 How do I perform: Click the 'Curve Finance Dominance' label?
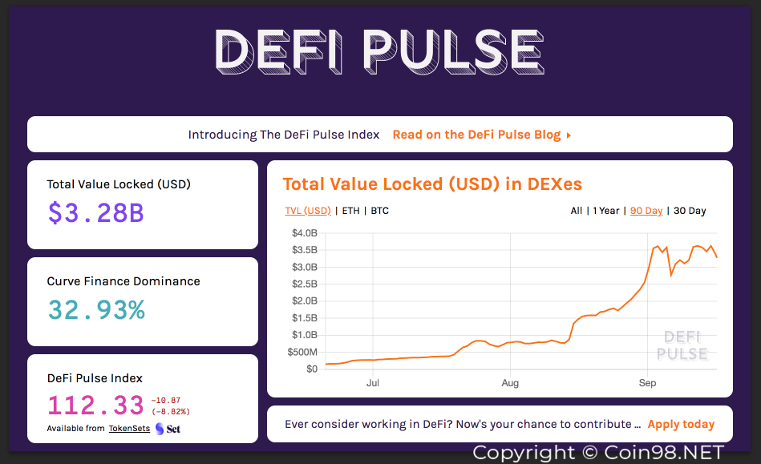point(123,281)
